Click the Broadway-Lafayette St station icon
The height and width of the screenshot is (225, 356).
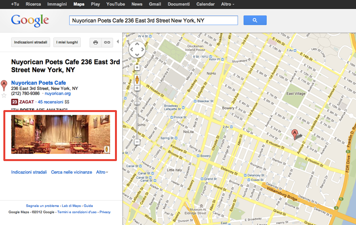[183, 107]
